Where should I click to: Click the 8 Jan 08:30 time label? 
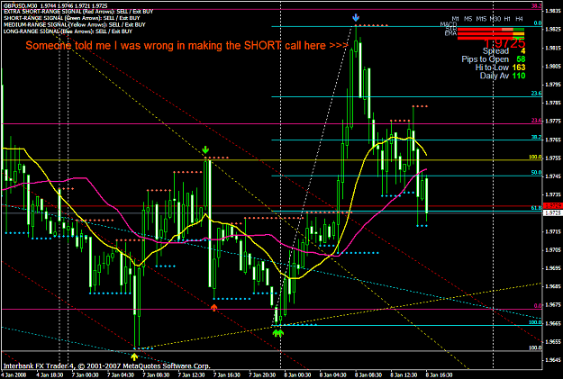(368, 375)
